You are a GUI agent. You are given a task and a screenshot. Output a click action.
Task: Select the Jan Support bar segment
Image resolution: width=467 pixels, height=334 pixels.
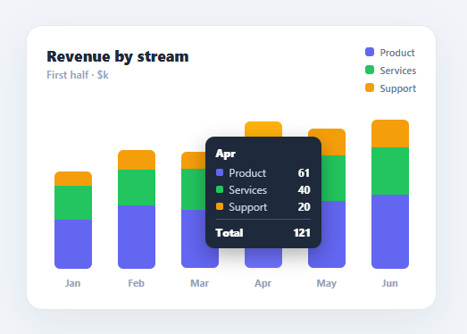pos(73,179)
